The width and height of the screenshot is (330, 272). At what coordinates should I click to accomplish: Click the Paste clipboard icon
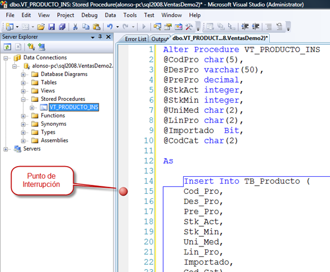(96, 27)
